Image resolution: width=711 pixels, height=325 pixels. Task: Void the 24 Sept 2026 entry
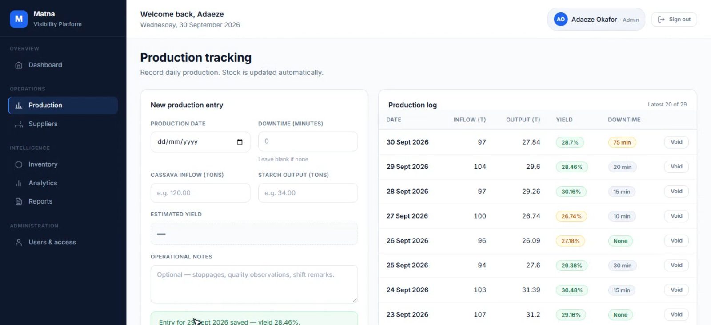tap(676, 290)
